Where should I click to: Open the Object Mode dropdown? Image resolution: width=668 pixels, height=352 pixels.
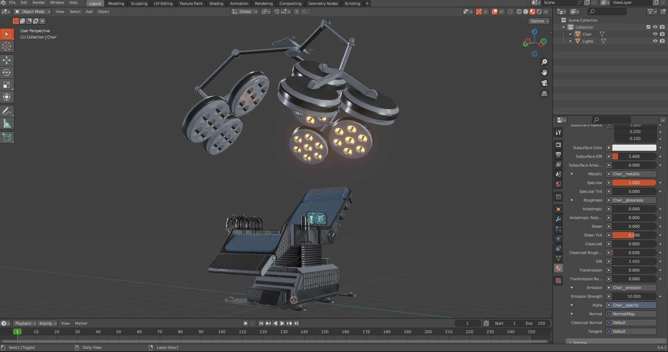32,12
